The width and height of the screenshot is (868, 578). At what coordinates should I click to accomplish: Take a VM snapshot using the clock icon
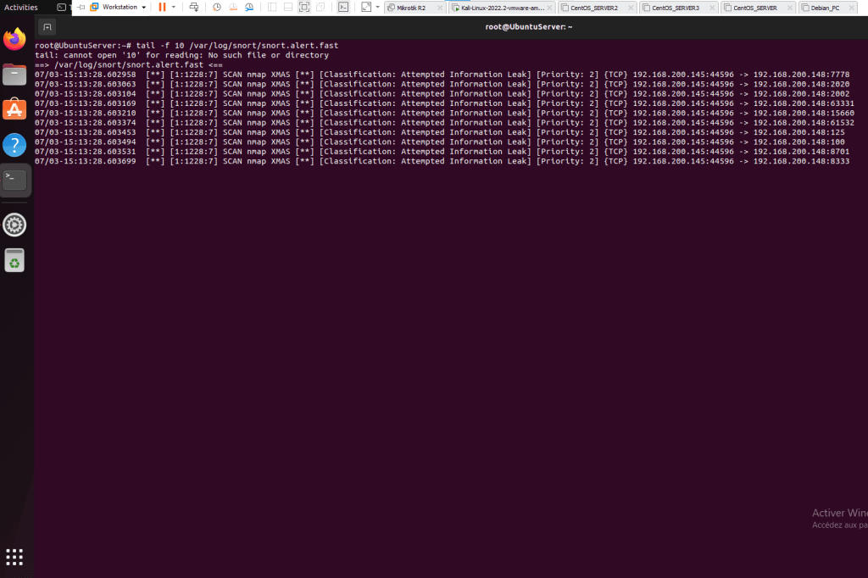pos(216,7)
